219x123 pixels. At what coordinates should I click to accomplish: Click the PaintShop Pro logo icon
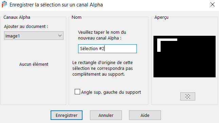click(4, 4)
